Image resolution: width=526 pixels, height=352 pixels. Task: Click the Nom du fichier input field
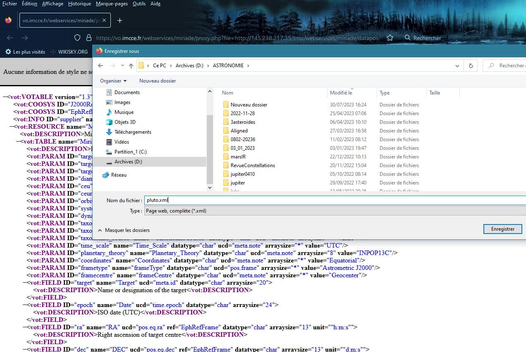coord(334,200)
